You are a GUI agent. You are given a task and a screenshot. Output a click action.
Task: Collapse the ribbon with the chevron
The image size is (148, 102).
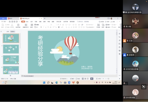[119, 22]
